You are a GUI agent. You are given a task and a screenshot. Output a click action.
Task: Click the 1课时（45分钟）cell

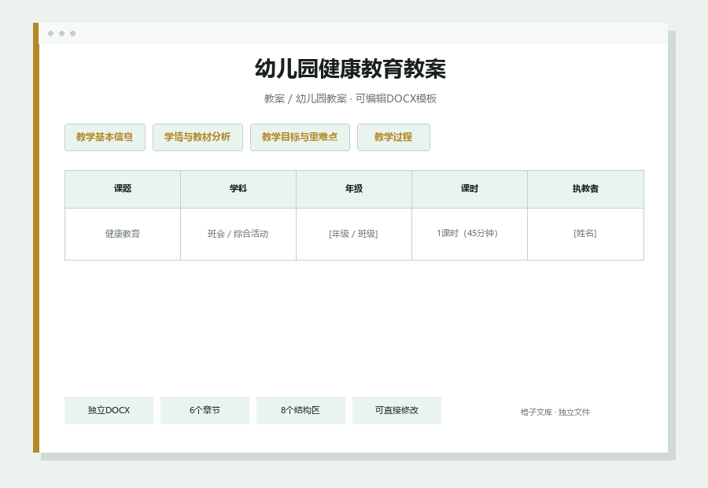click(x=469, y=234)
